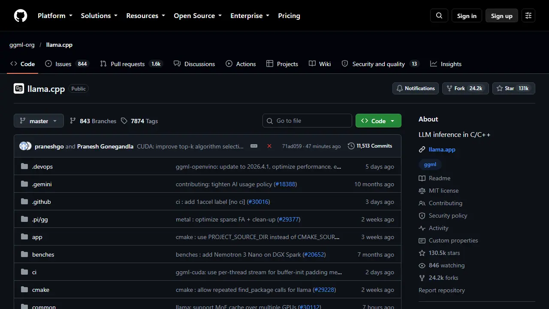Star the llama.cpp repository
The image size is (549, 309).
coord(513,88)
